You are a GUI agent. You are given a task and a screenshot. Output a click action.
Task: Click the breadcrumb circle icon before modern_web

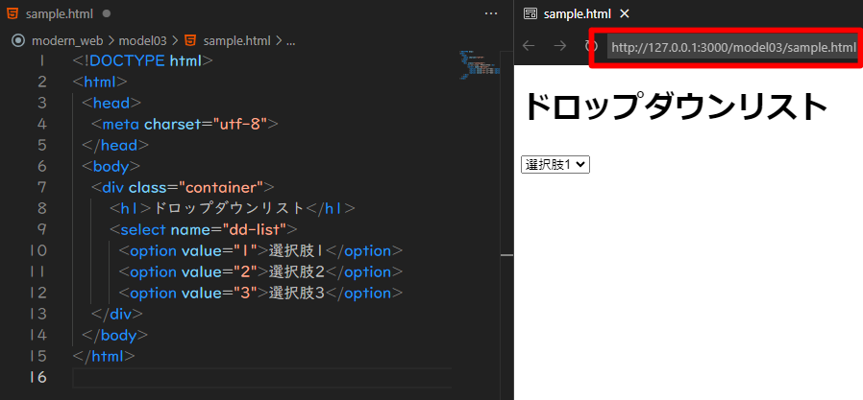coord(18,40)
